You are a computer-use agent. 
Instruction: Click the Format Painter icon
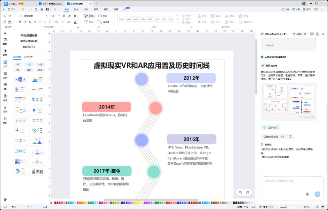pos(10,16)
